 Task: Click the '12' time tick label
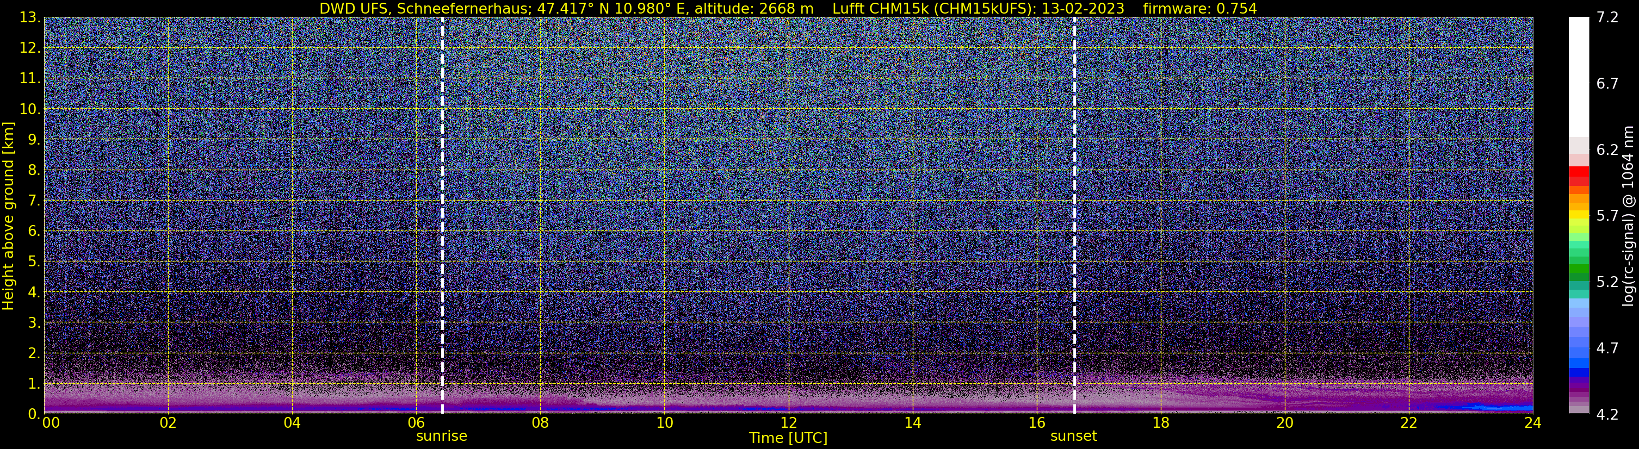click(x=788, y=423)
